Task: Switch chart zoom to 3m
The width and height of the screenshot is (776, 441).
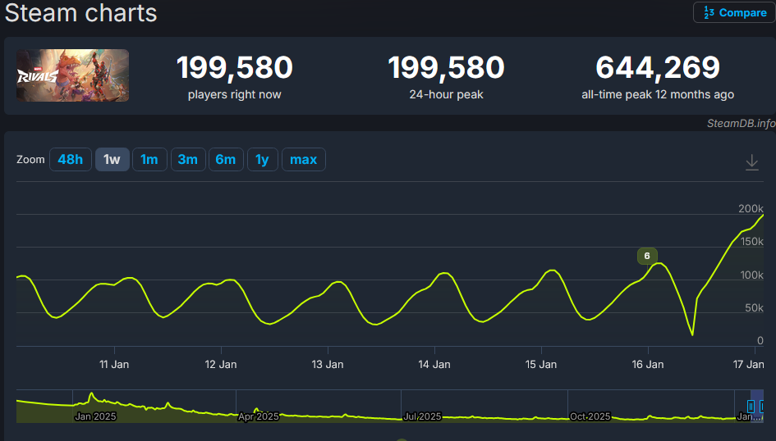Action: [188, 160]
